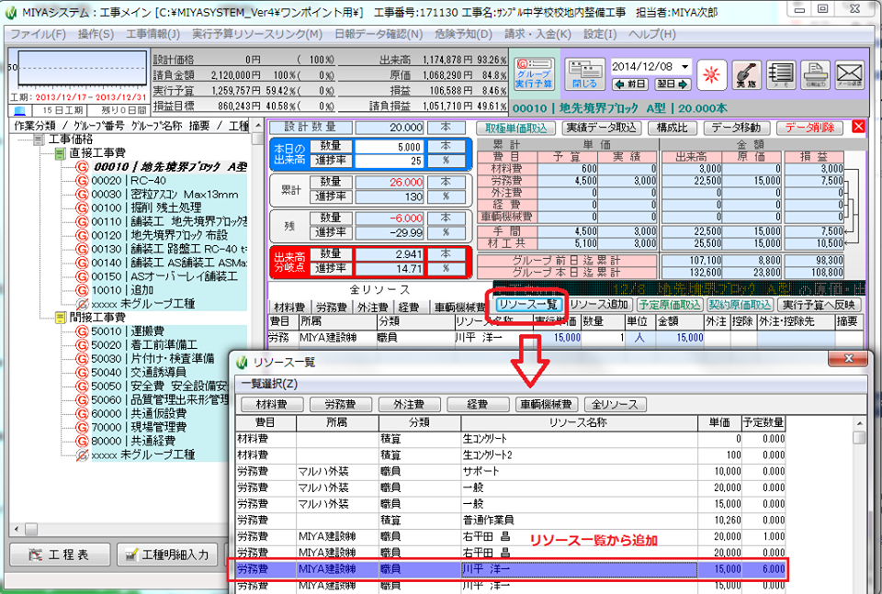
Task: Open 一覧選択(Z) menu in リソース一覧 window
Action: [x=269, y=385]
